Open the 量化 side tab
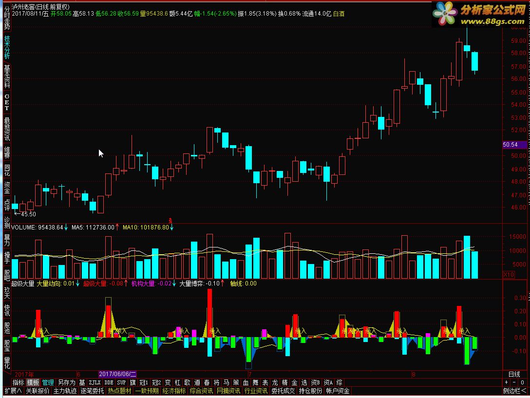Viewport: 530px width, 398px height. pos(7,363)
